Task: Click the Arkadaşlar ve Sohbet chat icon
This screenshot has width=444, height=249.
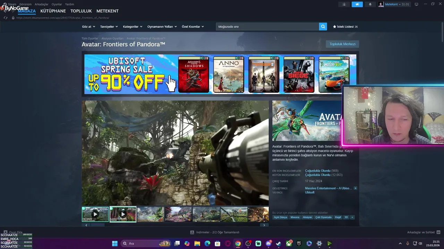Action: 438,232
